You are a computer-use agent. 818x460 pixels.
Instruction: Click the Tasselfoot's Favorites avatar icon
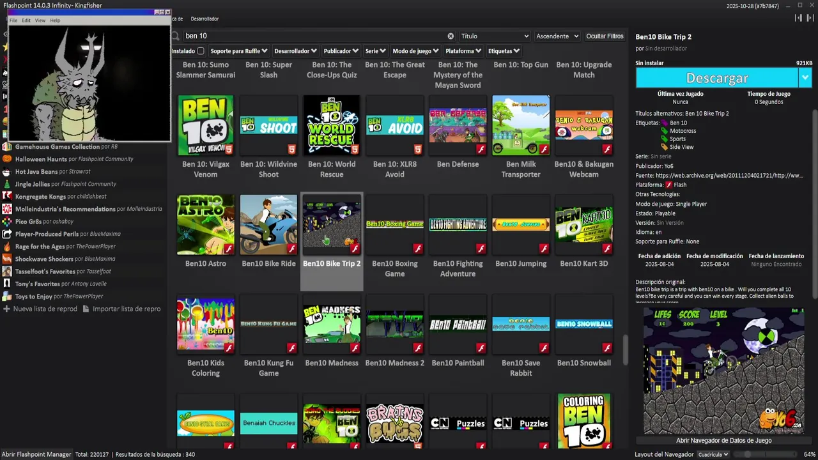coord(7,272)
